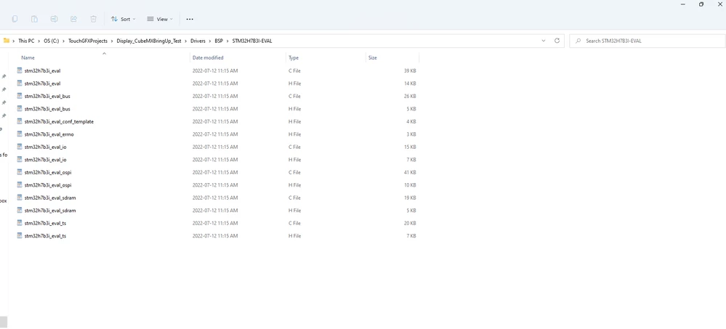Select stm32h7b3i_eval_bus H File
Viewport: 726px width, 329px height.
click(217, 109)
